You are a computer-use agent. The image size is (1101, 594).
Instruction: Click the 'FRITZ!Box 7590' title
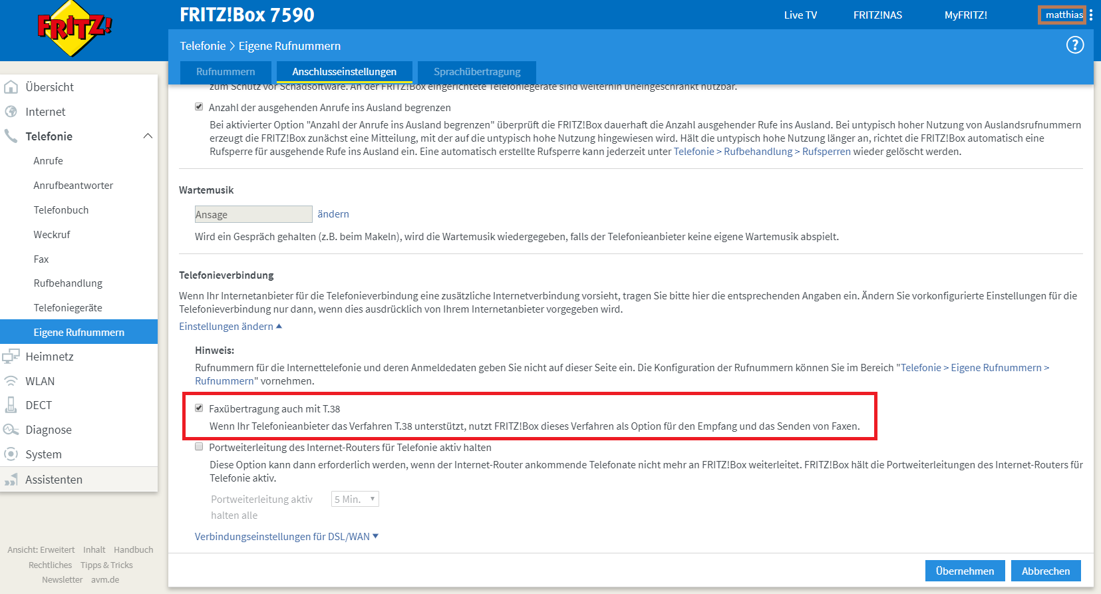[x=247, y=15]
